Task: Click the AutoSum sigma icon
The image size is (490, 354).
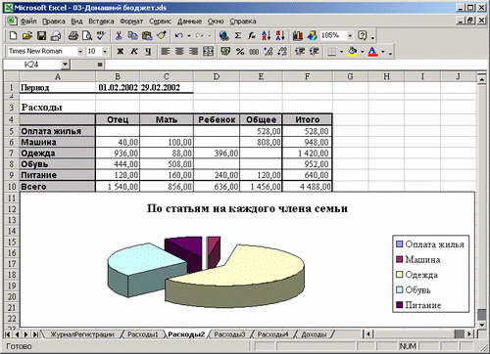Action: click(238, 35)
